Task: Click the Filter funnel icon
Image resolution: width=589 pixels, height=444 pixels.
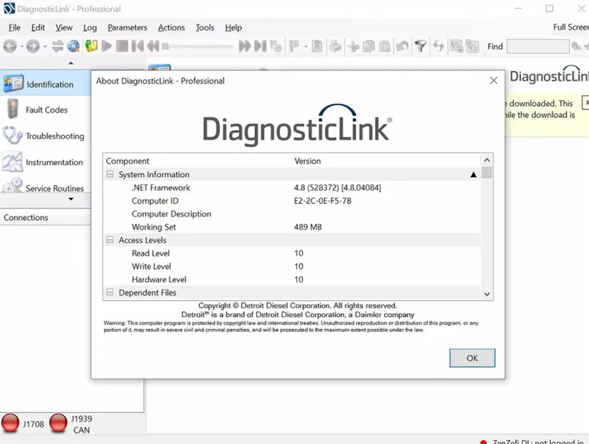Action: (420, 46)
